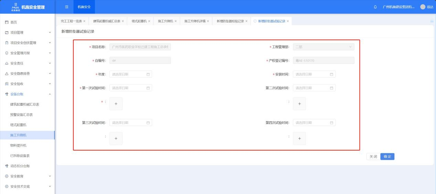Toggle the sidebar collapse menu icon
The width and height of the screenshot is (436, 194).
(67, 7)
